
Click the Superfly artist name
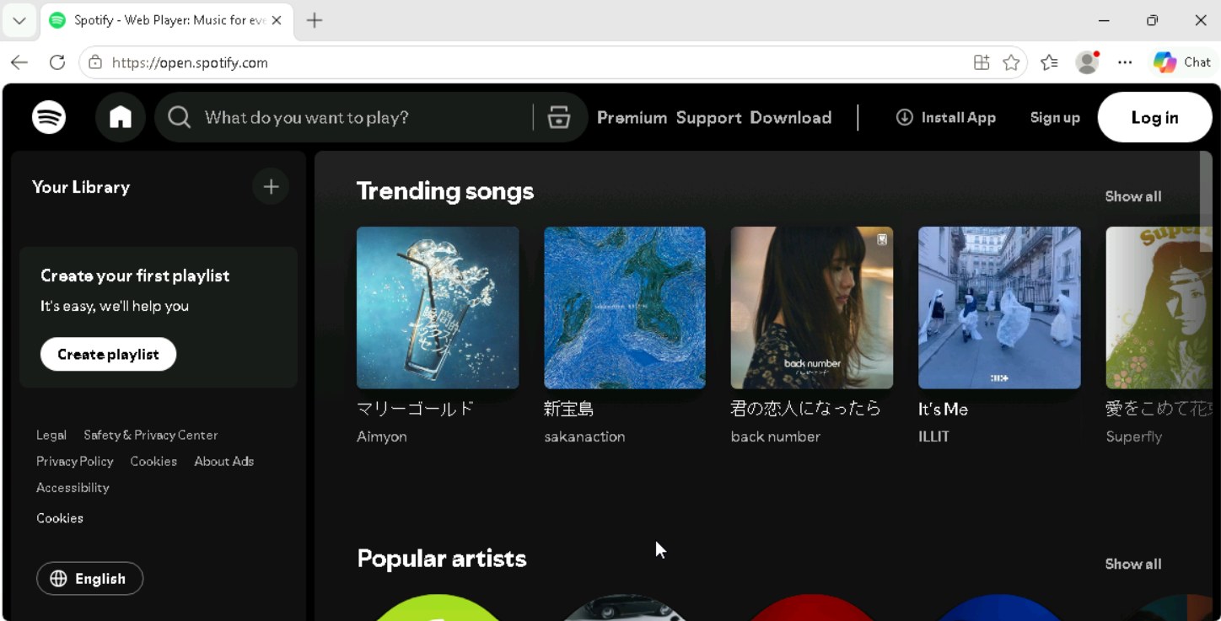(x=1133, y=436)
